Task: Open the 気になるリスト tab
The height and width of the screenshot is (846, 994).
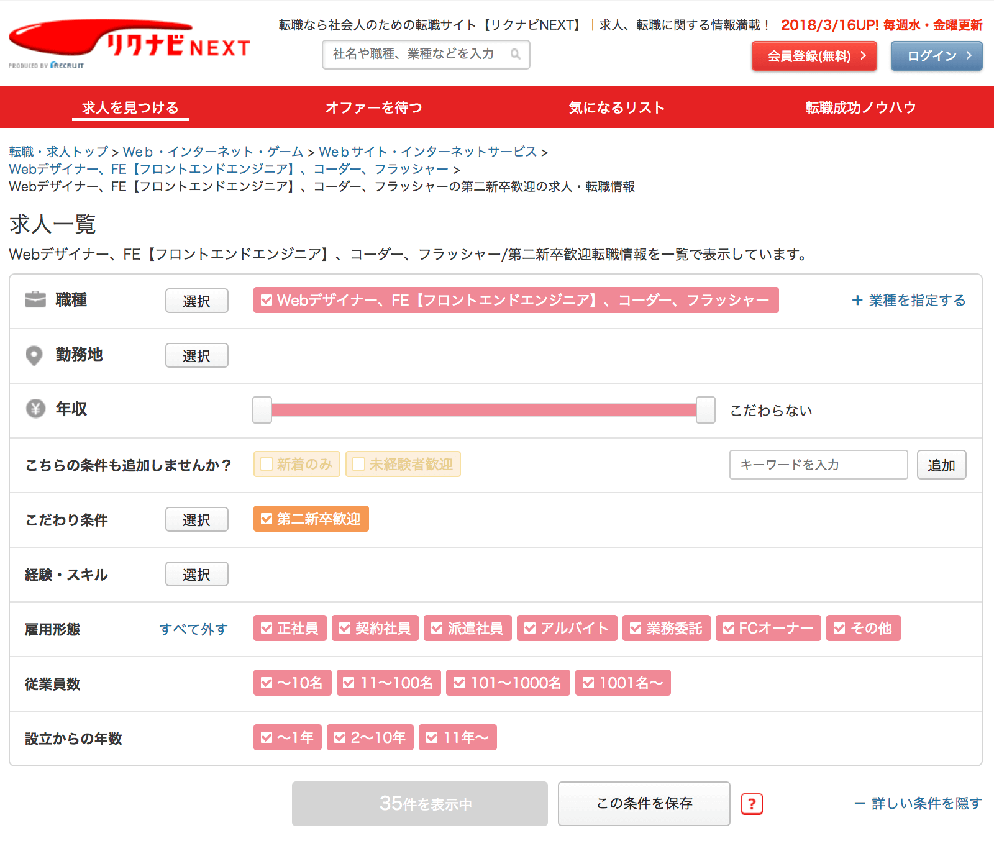Action: click(617, 107)
